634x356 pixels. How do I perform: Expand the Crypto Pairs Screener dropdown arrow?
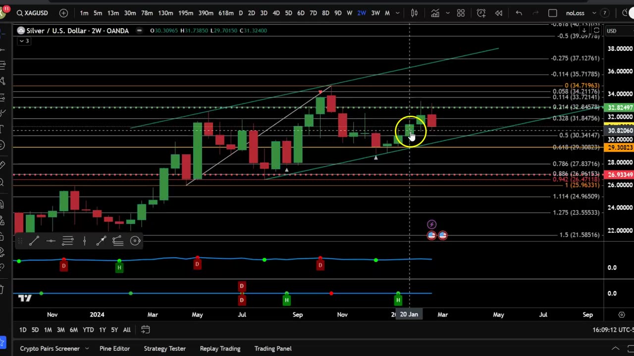(x=87, y=349)
